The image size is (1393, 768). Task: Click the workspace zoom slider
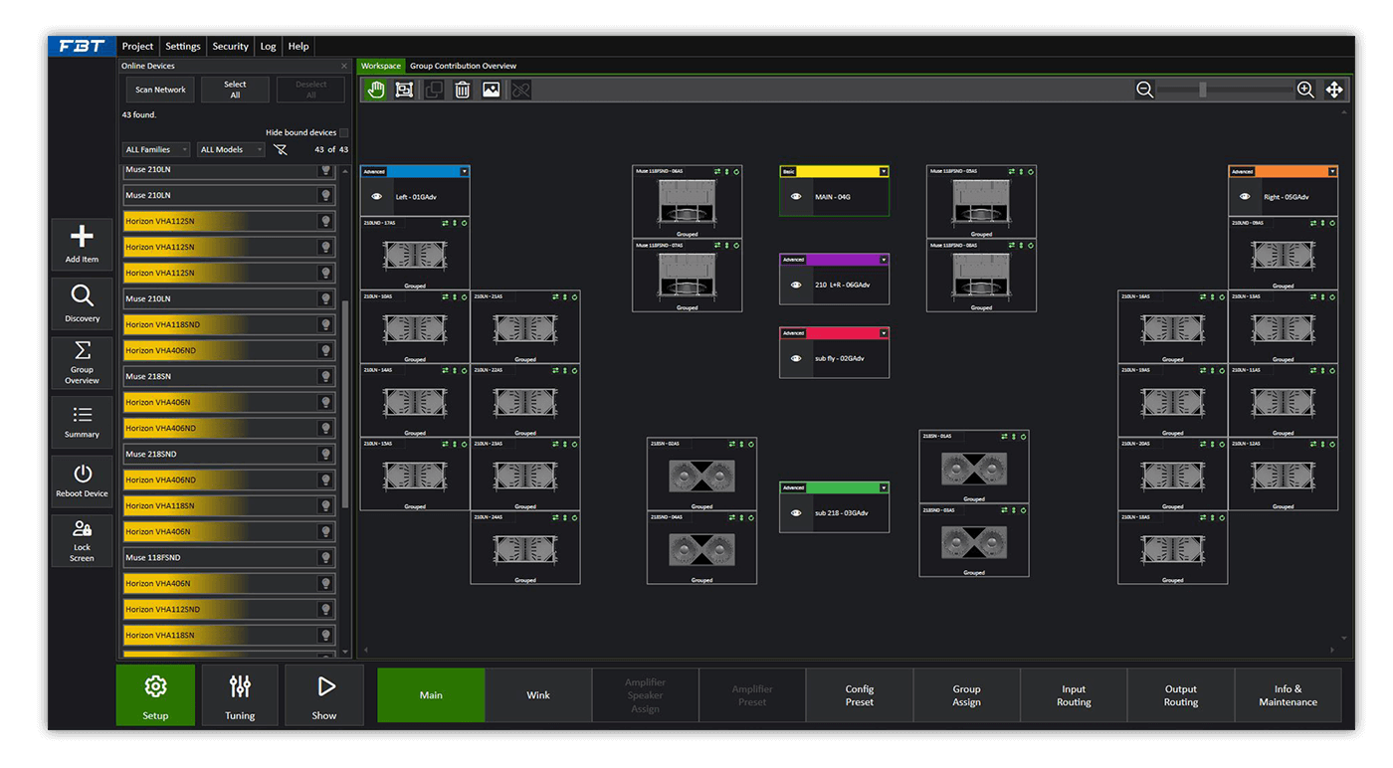(1203, 90)
